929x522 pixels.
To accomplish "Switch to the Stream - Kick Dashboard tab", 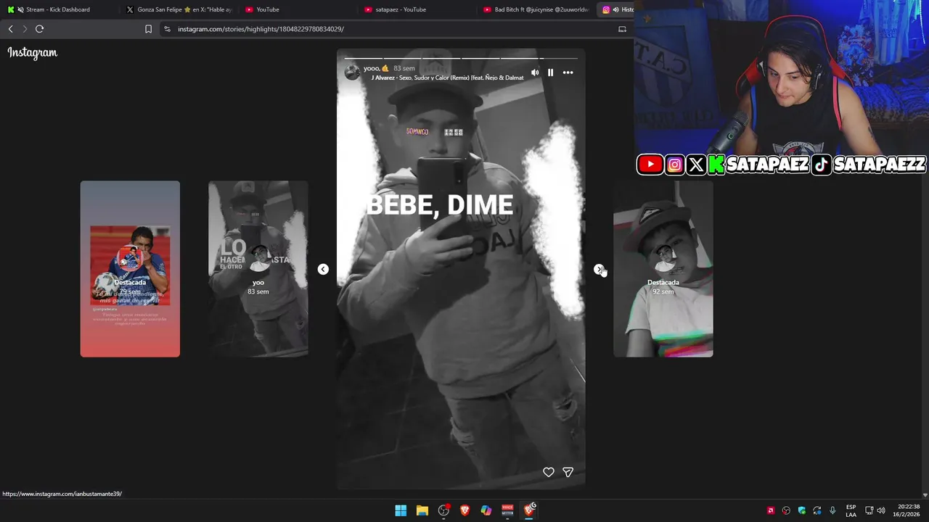I will [x=58, y=9].
